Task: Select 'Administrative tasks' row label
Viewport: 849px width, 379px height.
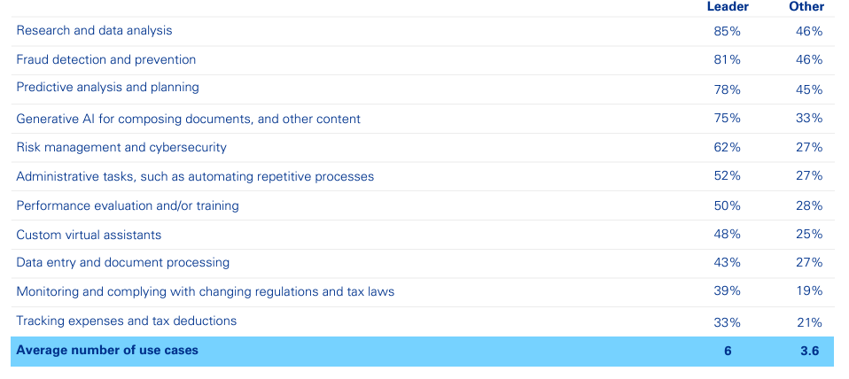Action: tap(195, 176)
